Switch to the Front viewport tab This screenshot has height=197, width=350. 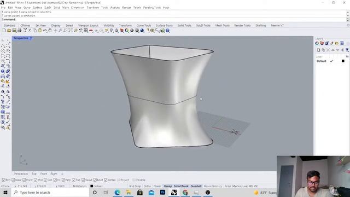44,173
